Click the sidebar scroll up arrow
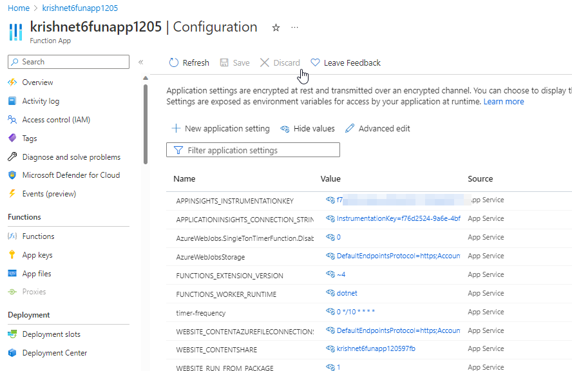The height and width of the screenshot is (371, 572). (x=146, y=78)
